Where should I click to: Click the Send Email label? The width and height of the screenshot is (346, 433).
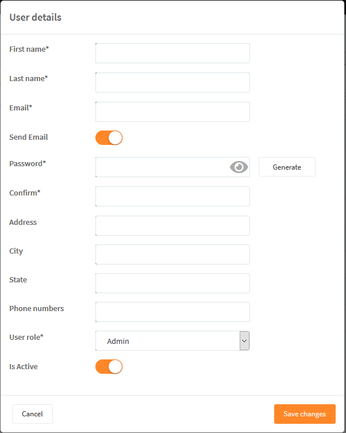point(29,137)
